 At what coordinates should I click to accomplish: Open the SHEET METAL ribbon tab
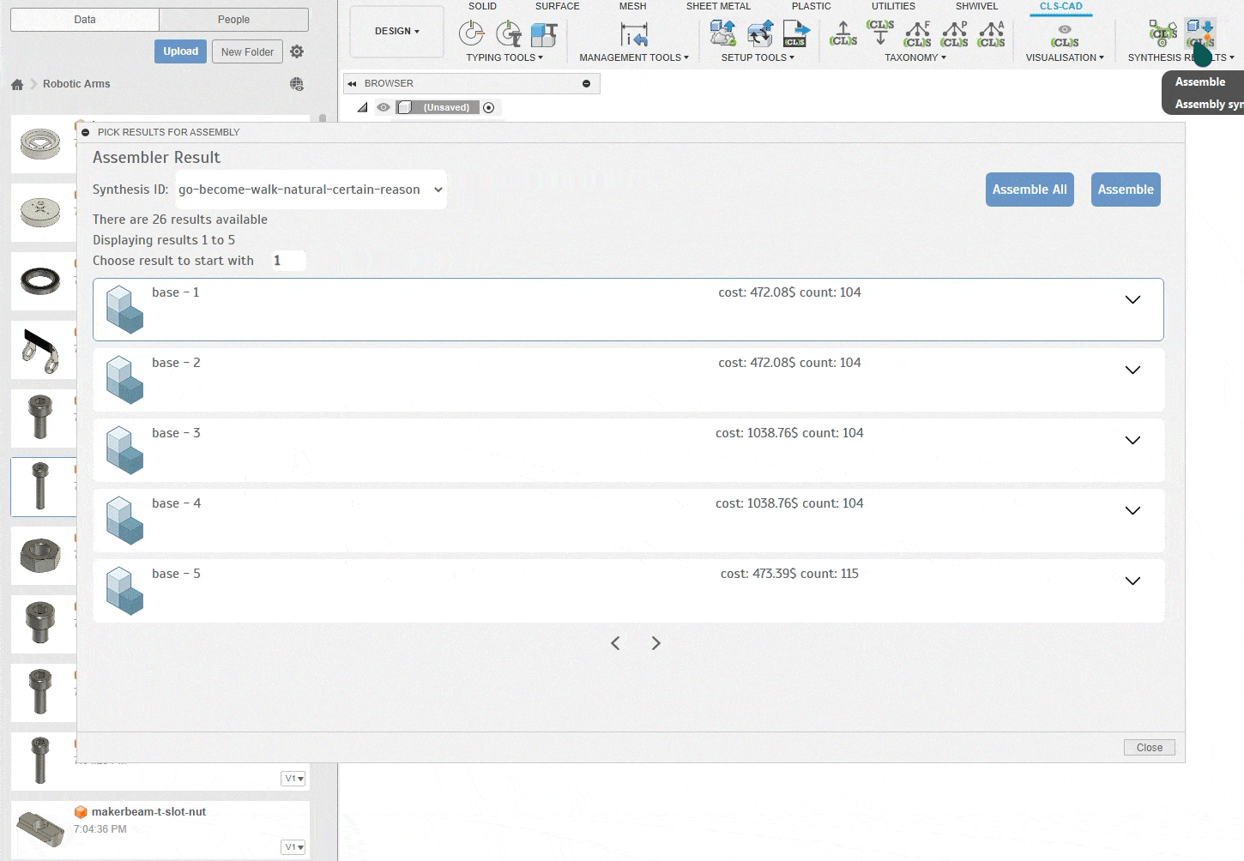[718, 6]
